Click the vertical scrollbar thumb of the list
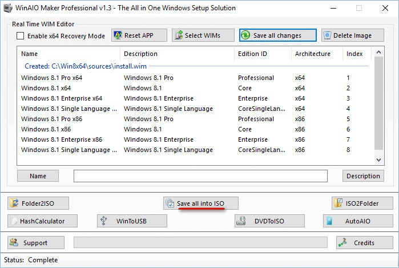This screenshot has width=399, height=268. [x=378, y=103]
